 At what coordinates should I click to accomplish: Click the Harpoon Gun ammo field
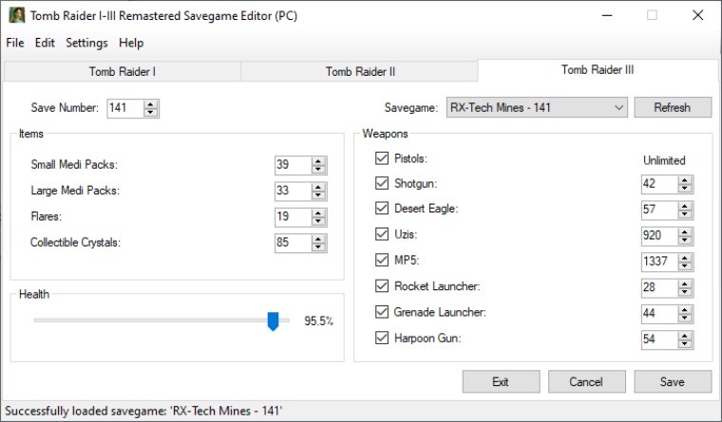tap(659, 339)
